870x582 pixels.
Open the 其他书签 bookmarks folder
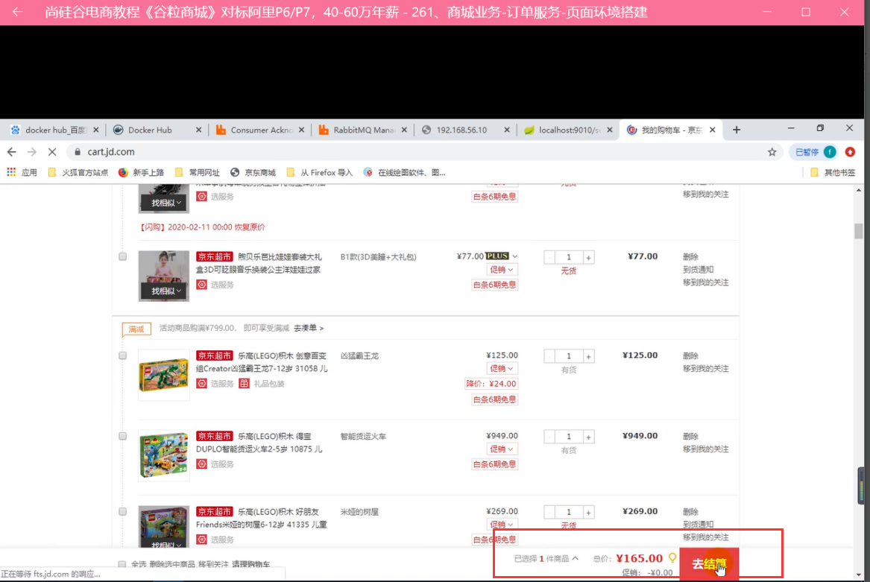tap(833, 173)
